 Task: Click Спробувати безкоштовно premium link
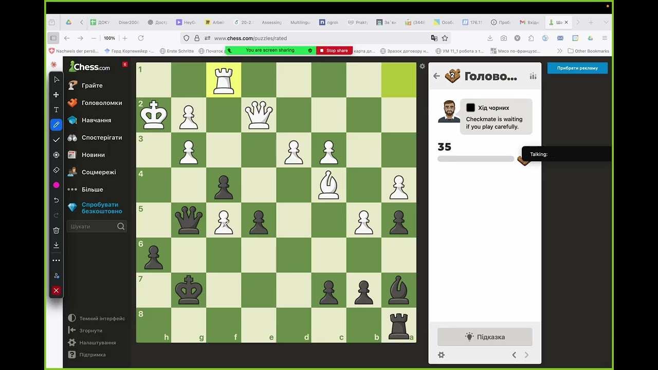point(102,208)
